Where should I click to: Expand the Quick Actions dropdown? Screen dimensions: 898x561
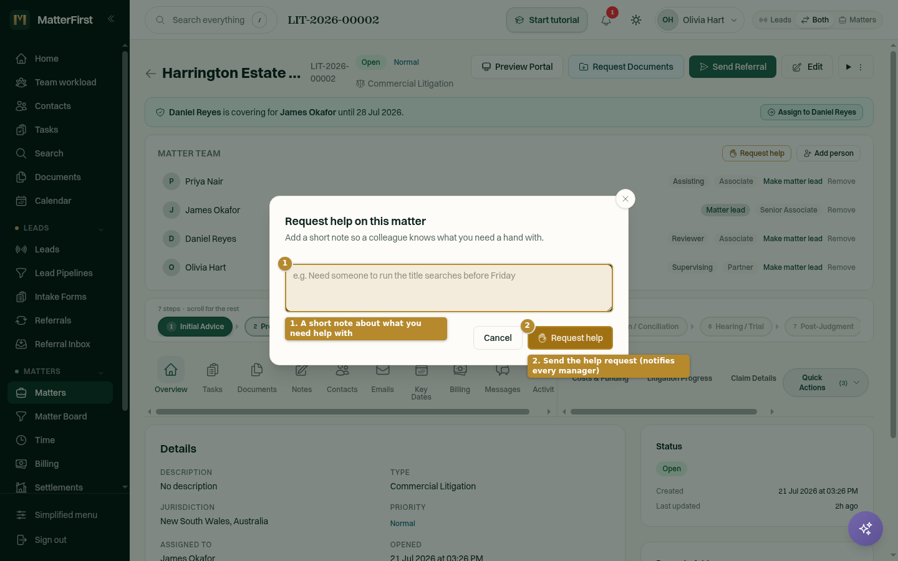click(x=826, y=383)
